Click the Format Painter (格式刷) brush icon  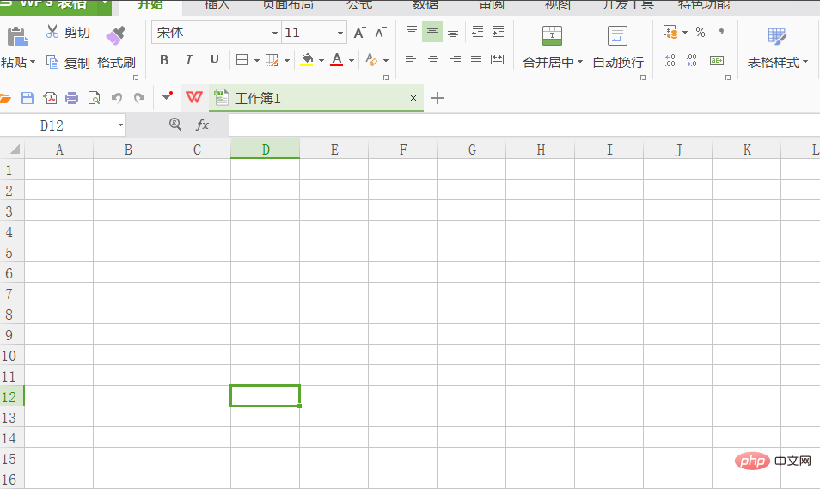click(115, 34)
